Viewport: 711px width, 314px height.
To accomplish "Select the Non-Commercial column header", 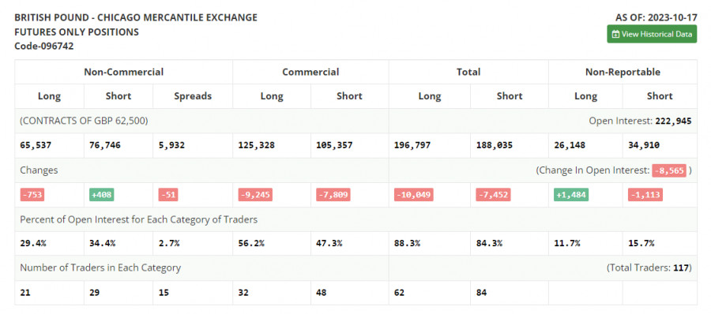I will click(x=124, y=72).
